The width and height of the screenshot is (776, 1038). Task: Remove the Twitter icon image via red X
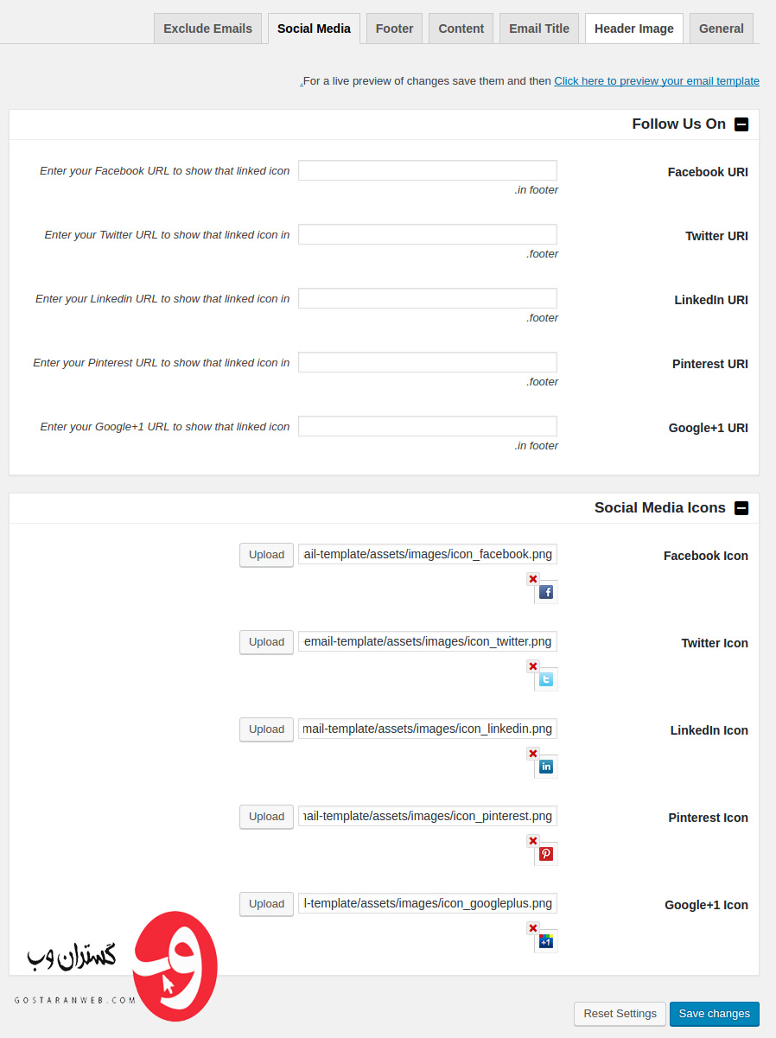pyautogui.click(x=533, y=666)
